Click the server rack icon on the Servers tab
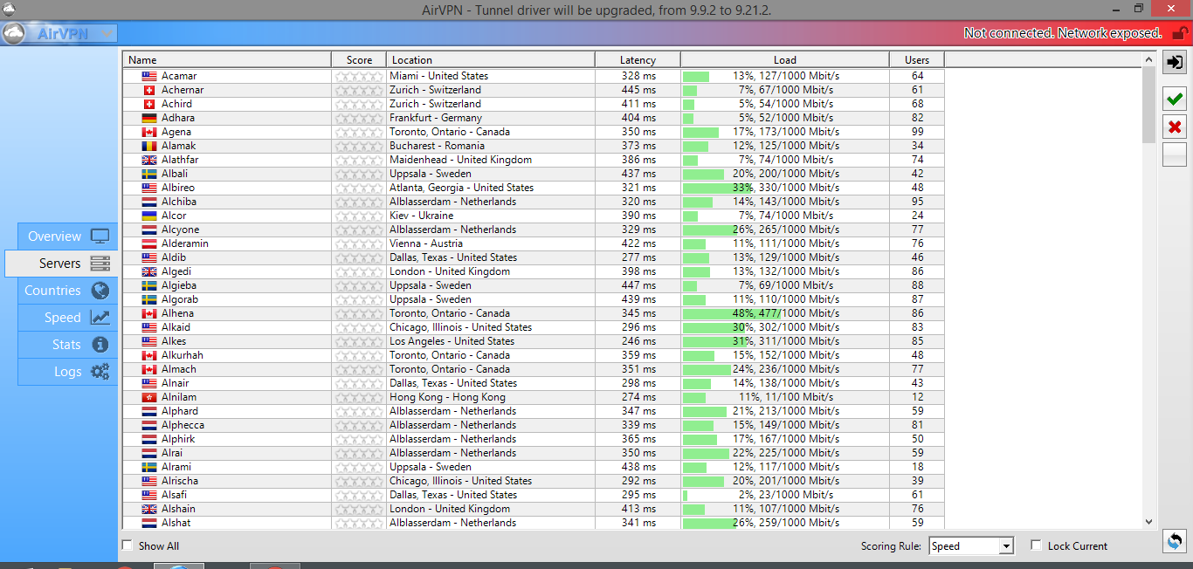The height and width of the screenshot is (569, 1193). pyautogui.click(x=100, y=264)
